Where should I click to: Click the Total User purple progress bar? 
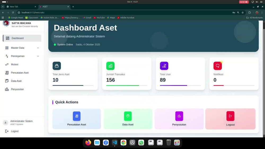coord(180,85)
